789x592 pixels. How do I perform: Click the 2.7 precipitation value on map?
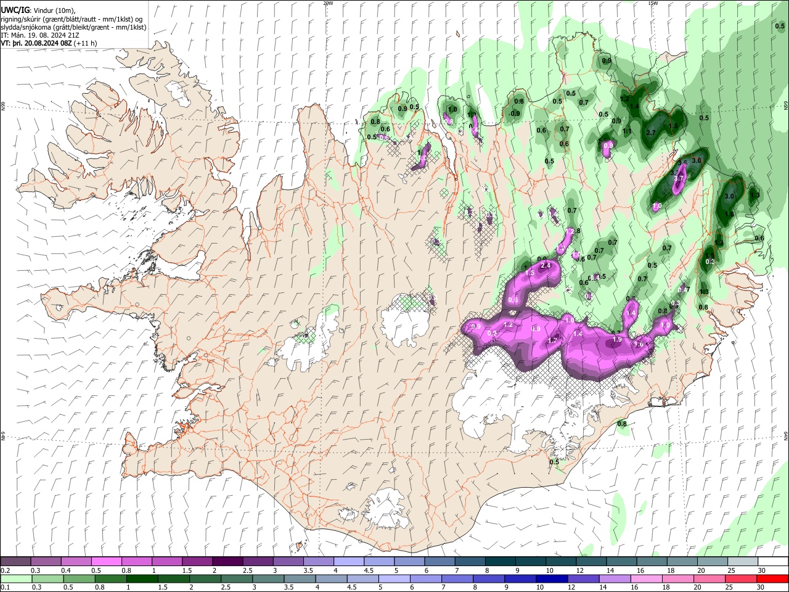[x=651, y=133]
